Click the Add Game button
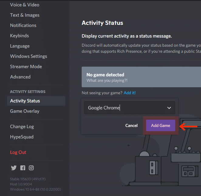 pyautogui.click(x=161, y=125)
